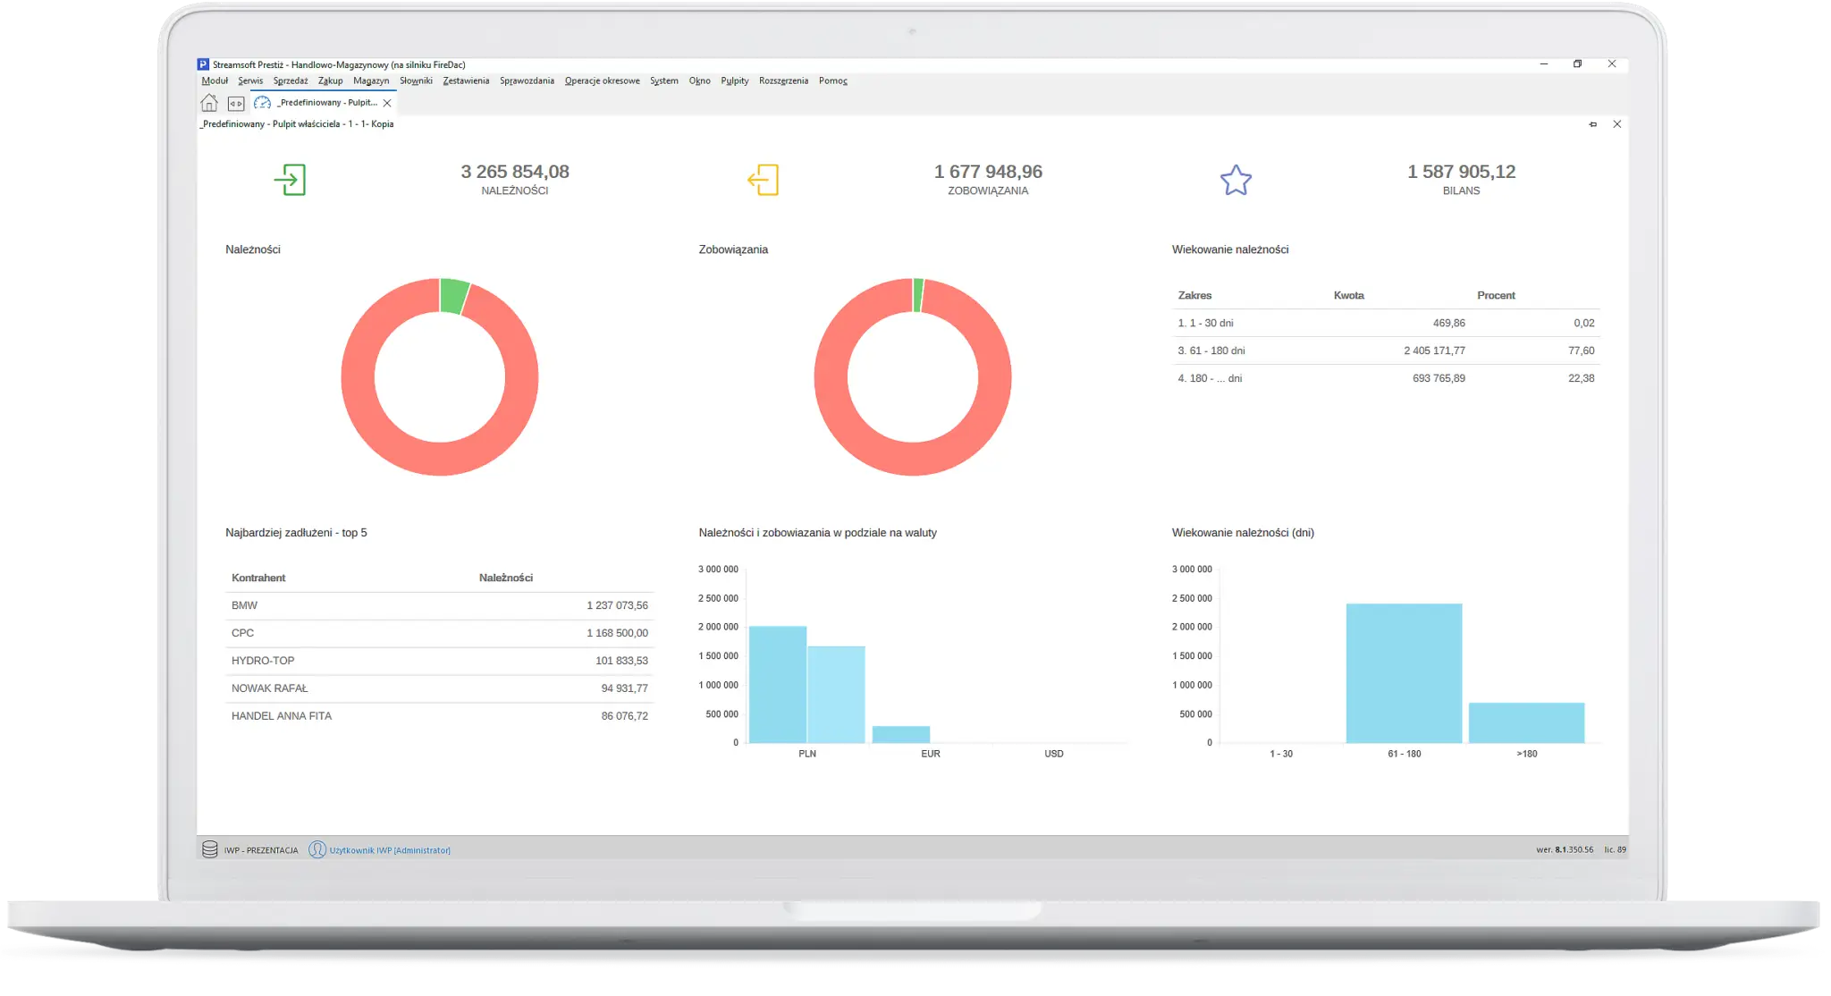
Task: Click the yellow Zobowiązania arrow icon
Action: point(763,180)
